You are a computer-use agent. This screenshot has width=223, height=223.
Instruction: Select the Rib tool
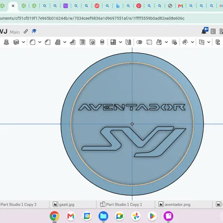tap(72, 42)
